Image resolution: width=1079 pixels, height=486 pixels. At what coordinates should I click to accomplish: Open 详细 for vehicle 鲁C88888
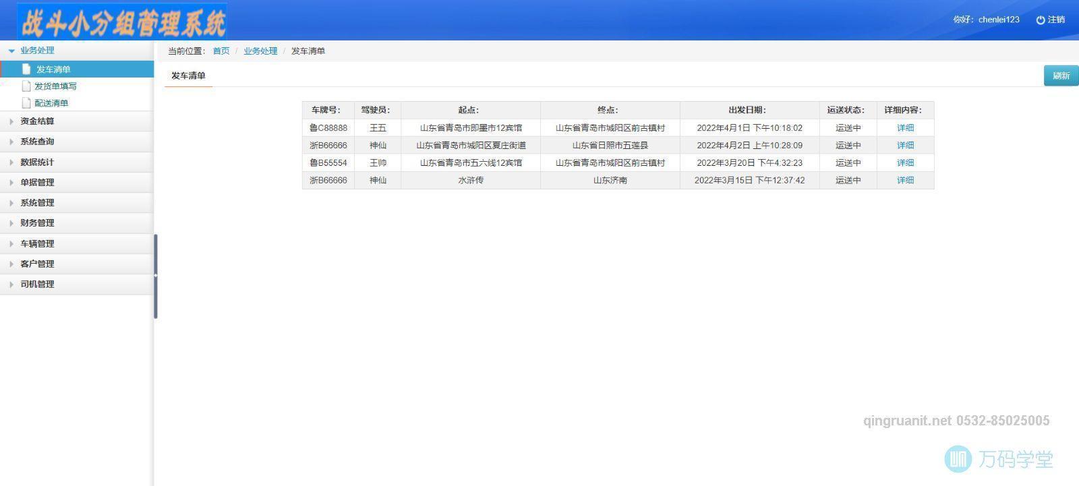coord(905,127)
